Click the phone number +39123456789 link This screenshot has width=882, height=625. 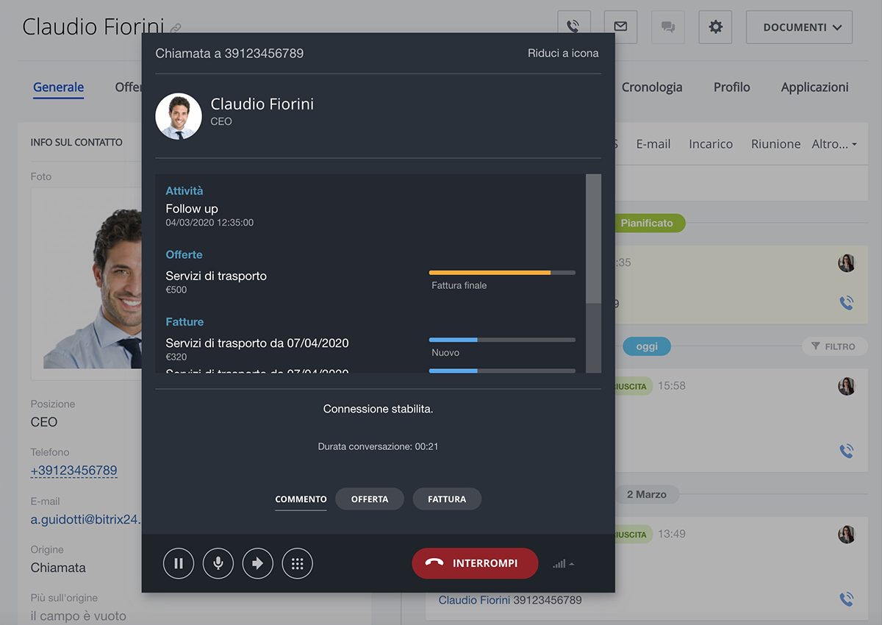tap(73, 471)
